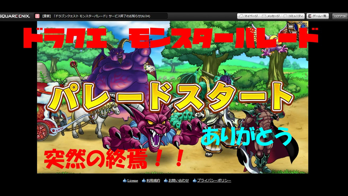Image resolution: width=348 pixels, height=196 pixels.
Task: Open the ゲーム一覧 game list
Action: pyautogui.click(x=318, y=16)
